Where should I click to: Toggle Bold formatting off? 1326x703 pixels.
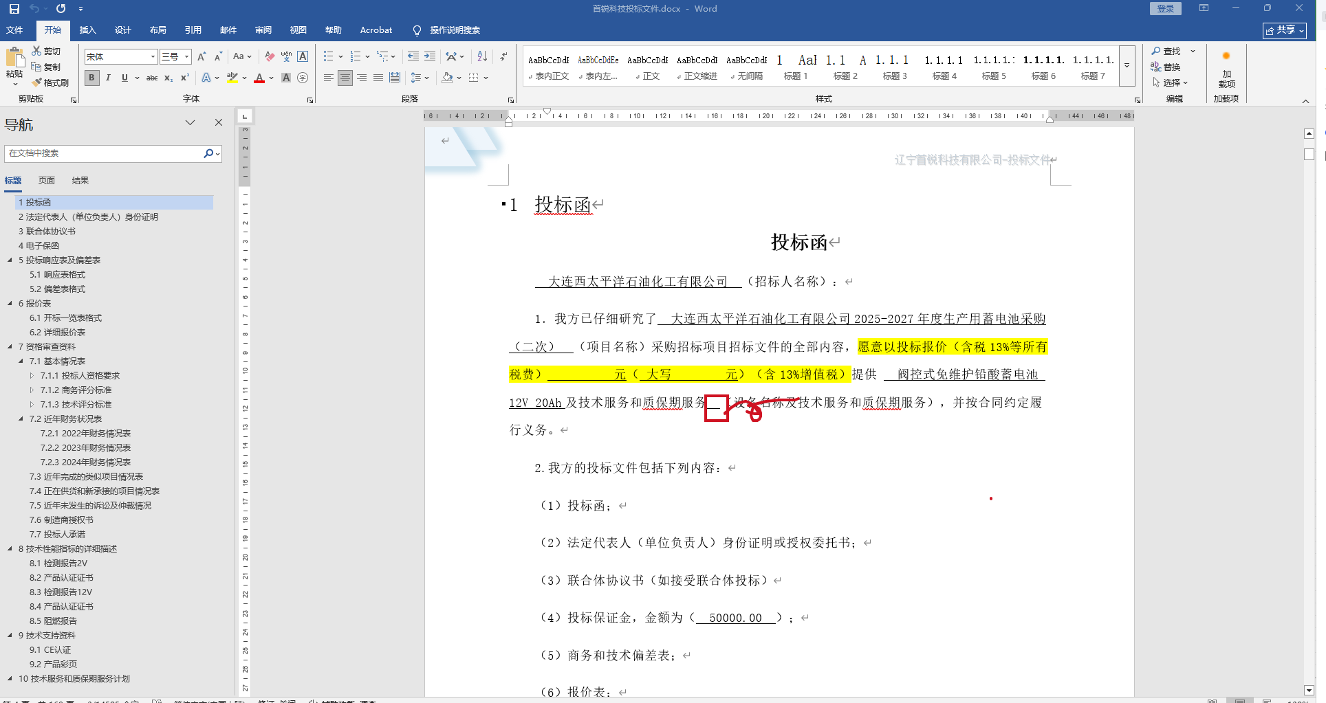(91, 78)
